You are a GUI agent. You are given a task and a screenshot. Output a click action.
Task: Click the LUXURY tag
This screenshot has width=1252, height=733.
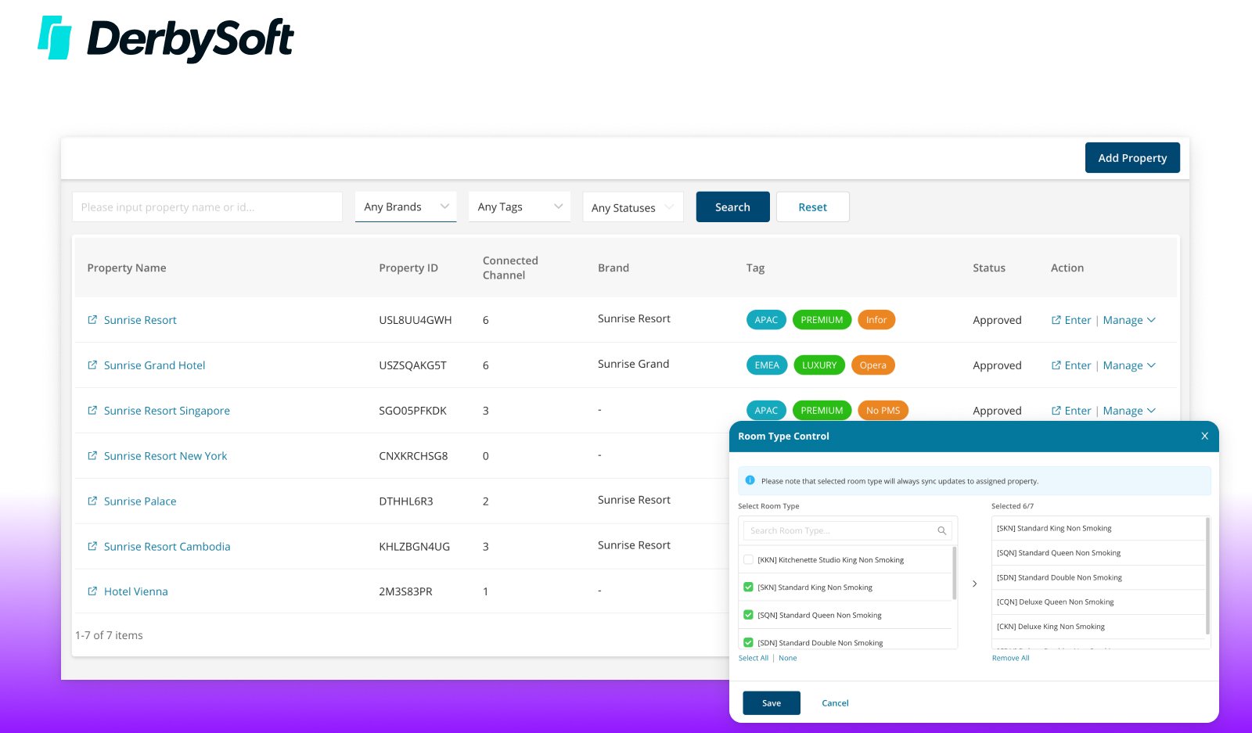(819, 365)
